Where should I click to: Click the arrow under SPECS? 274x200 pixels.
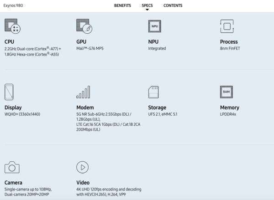[x=148, y=10]
